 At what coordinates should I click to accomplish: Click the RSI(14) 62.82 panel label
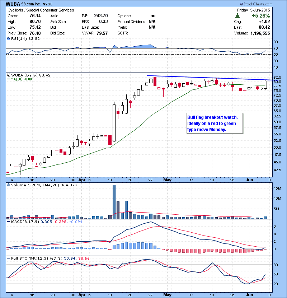click(x=25, y=38)
